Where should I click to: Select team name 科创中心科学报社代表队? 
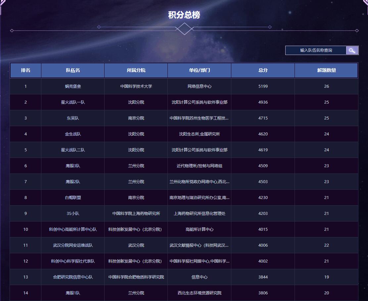tap(73, 261)
